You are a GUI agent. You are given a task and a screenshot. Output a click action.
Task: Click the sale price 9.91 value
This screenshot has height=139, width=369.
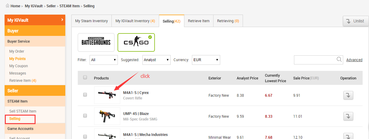(297, 96)
